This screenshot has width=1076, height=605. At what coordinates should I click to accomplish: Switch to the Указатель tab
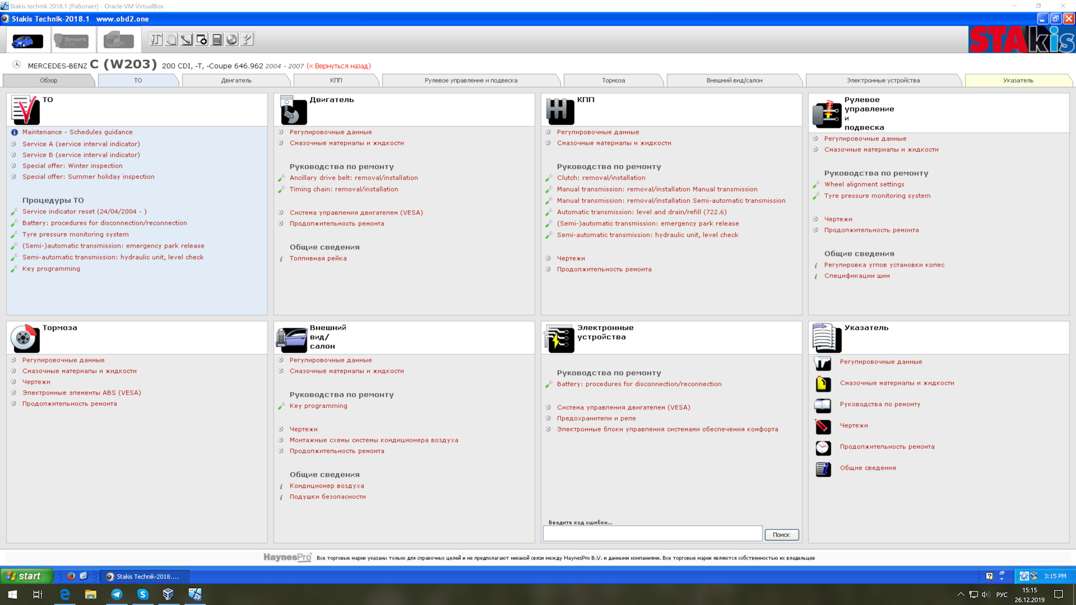[x=1018, y=81]
